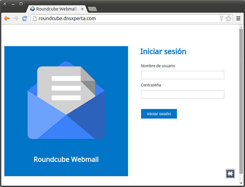
Task: Open the Chrome hamburger menu
Action: (x=238, y=19)
